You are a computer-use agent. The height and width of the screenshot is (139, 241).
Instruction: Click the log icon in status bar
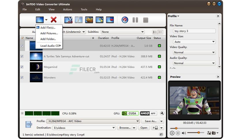pyautogui.click(x=161, y=134)
